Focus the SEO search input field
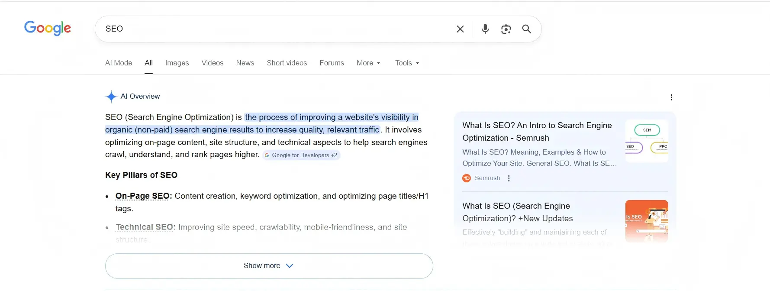This screenshot has height=291, width=770. [x=277, y=29]
